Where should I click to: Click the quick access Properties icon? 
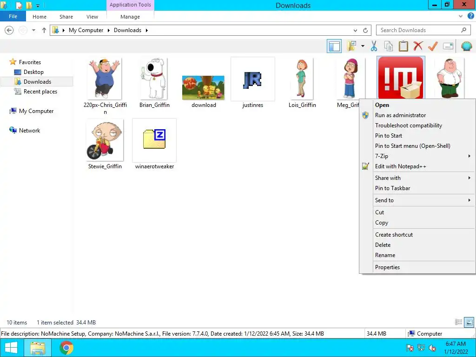[19, 5]
